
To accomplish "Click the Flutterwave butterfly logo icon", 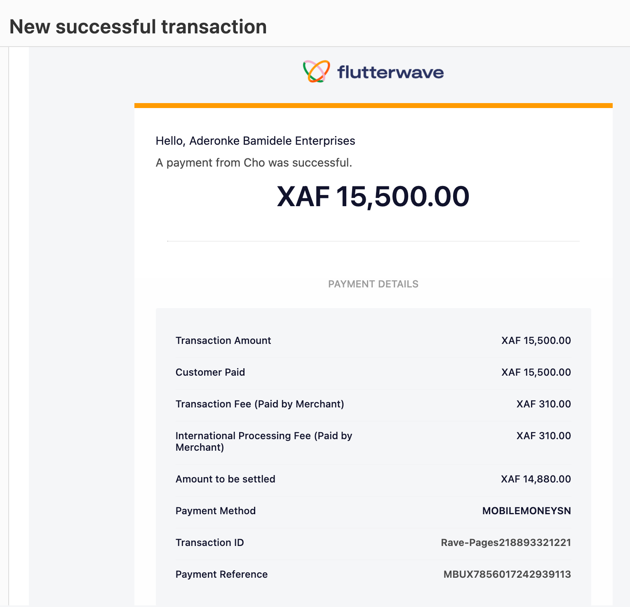I will 317,71.
